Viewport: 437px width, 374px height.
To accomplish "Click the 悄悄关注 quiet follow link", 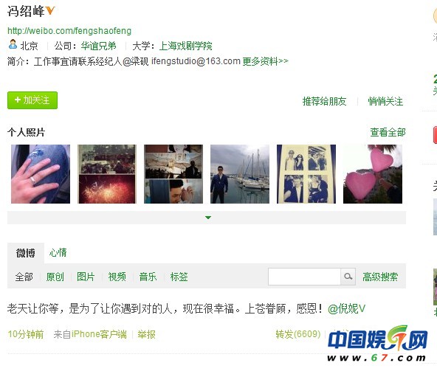I will click(385, 101).
